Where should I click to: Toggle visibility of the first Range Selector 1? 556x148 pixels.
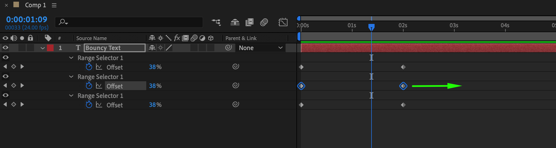tap(5, 57)
